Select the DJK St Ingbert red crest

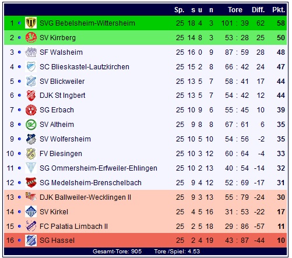coord(31,96)
